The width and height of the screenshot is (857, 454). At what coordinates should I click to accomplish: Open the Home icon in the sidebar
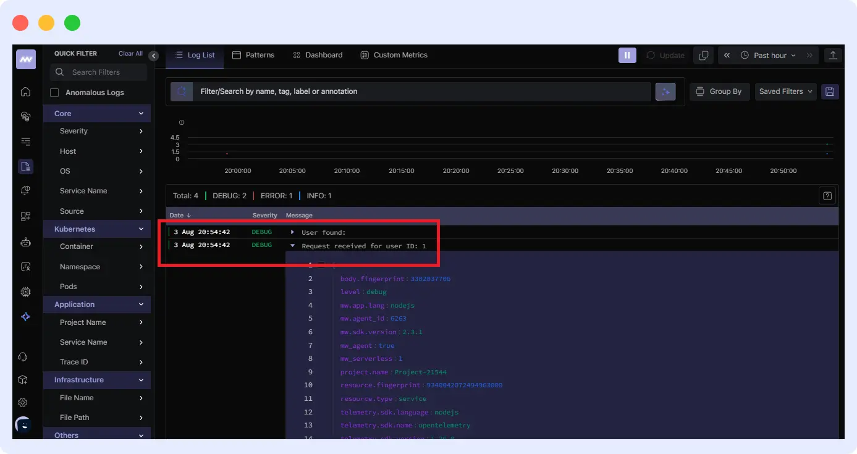(x=25, y=91)
